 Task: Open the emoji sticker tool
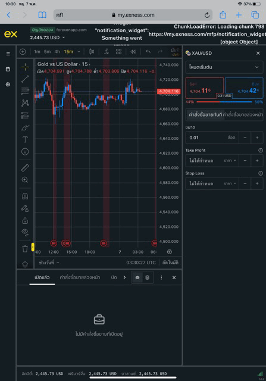pos(25,152)
